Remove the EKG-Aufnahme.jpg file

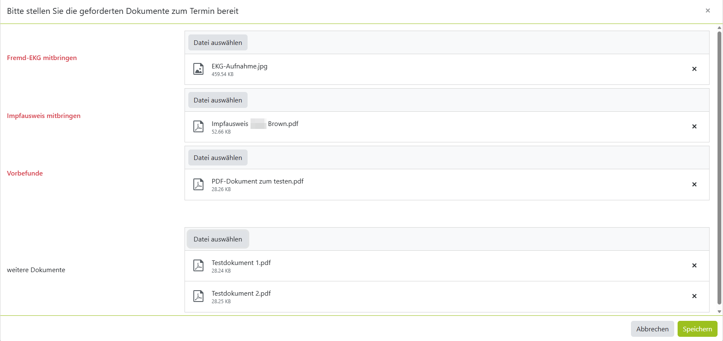pos(694,69)
